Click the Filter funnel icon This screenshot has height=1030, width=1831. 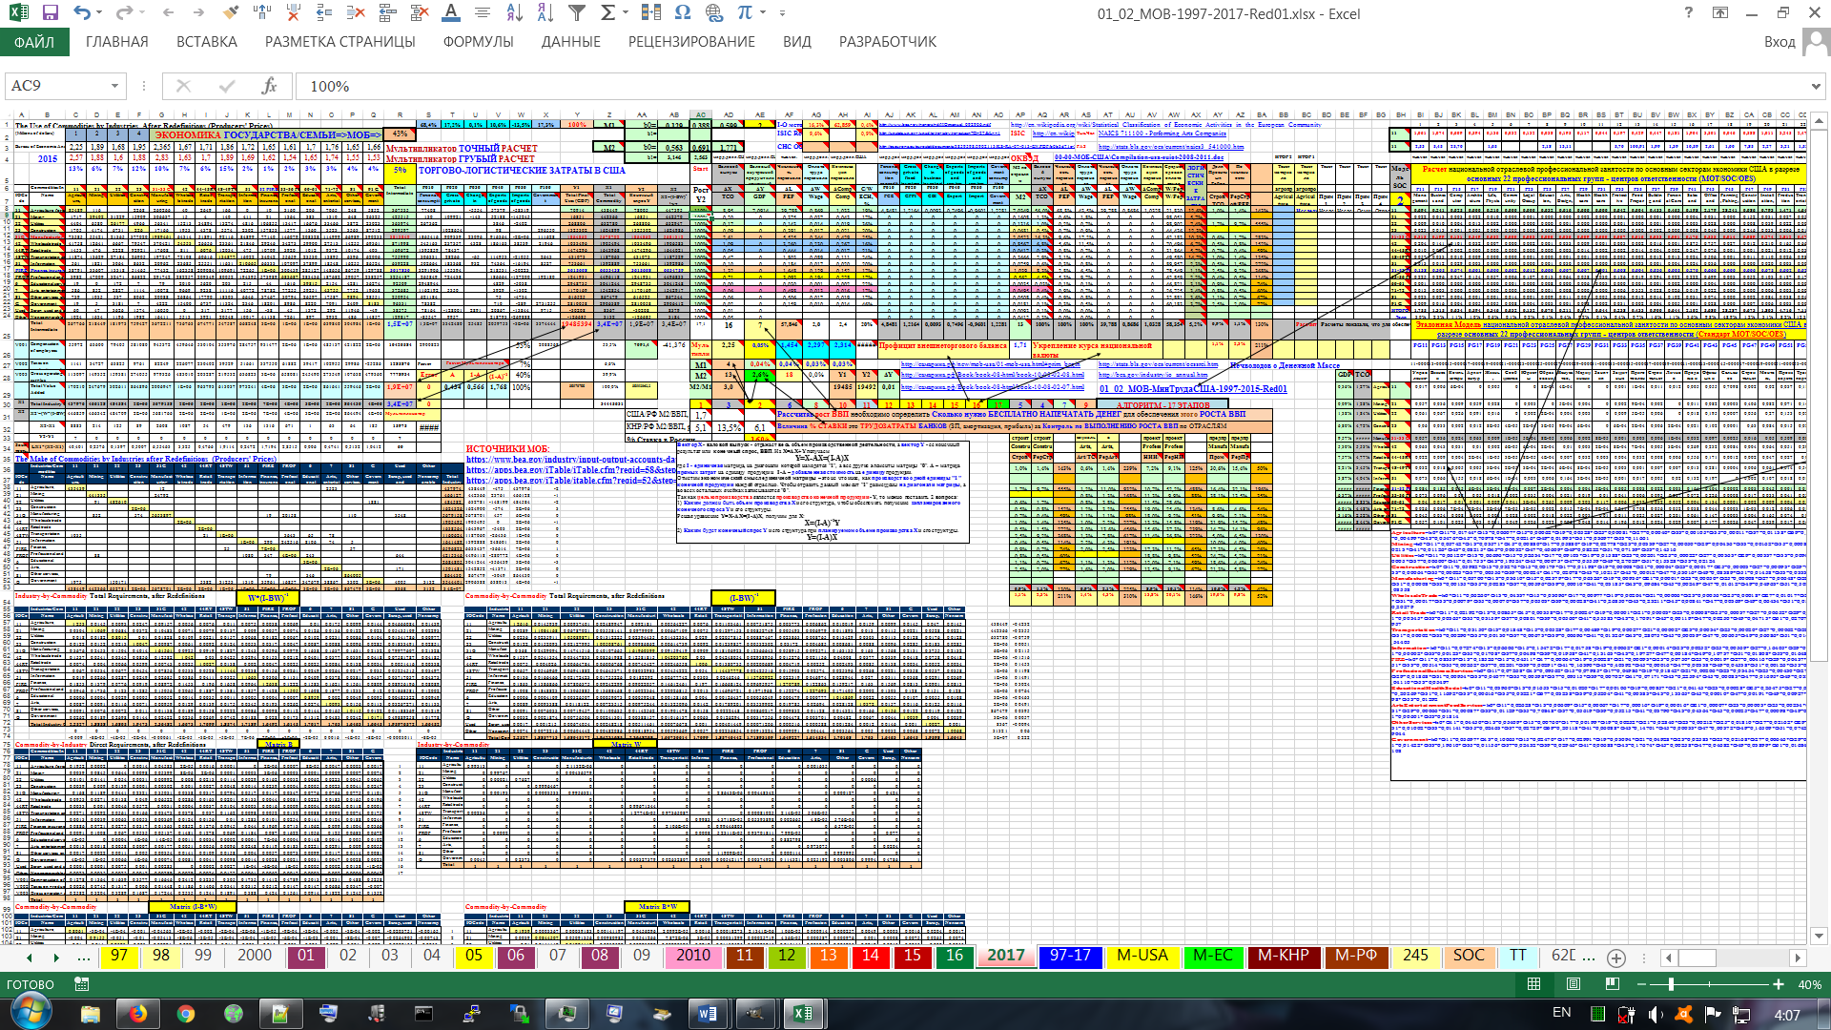[x=577, y=13]
